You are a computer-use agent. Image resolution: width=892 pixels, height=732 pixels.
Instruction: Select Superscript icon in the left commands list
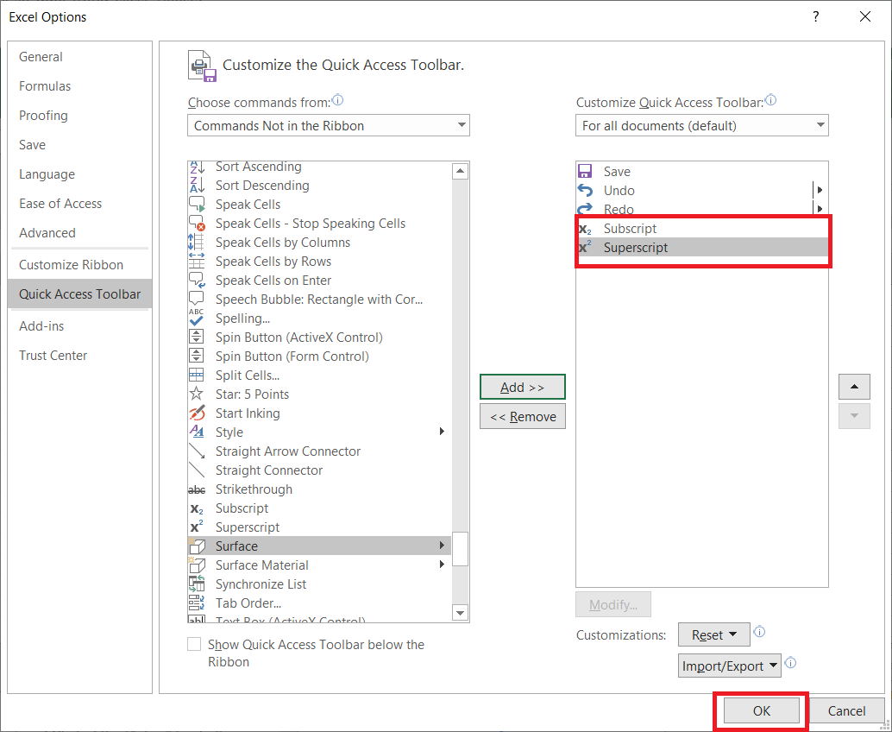197,527
